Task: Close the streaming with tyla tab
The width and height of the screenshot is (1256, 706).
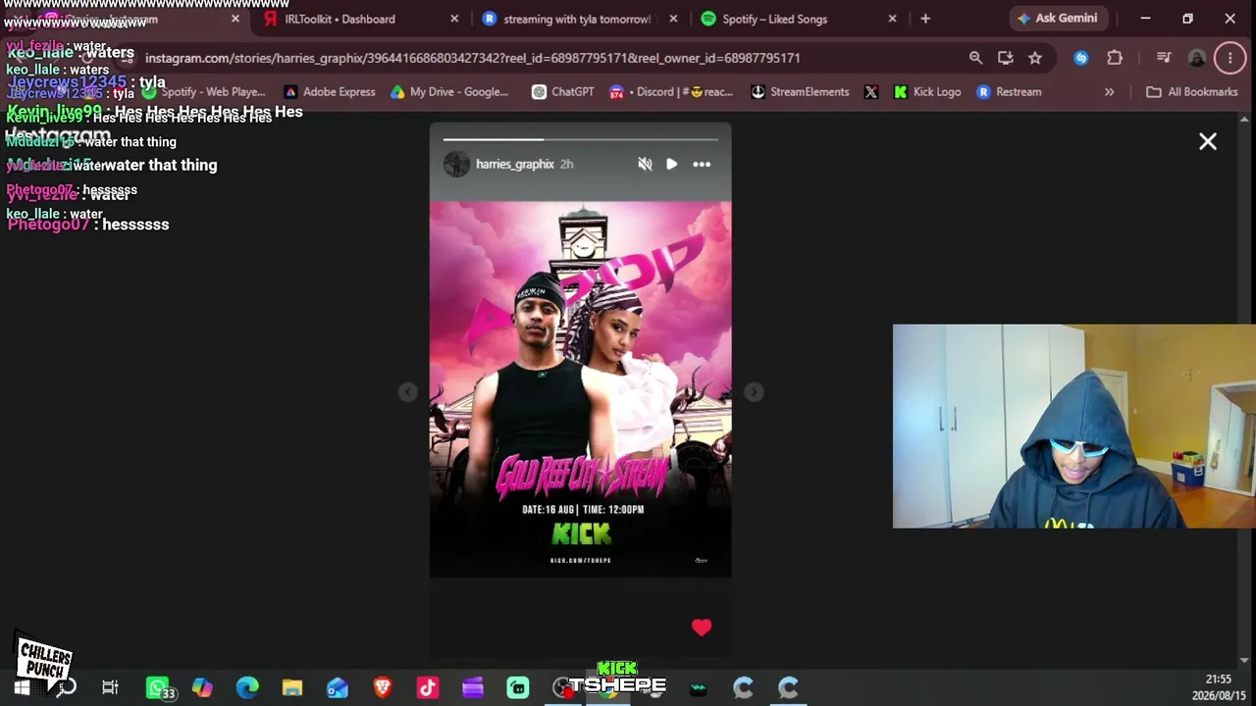Action: click(x=673, y=19)
